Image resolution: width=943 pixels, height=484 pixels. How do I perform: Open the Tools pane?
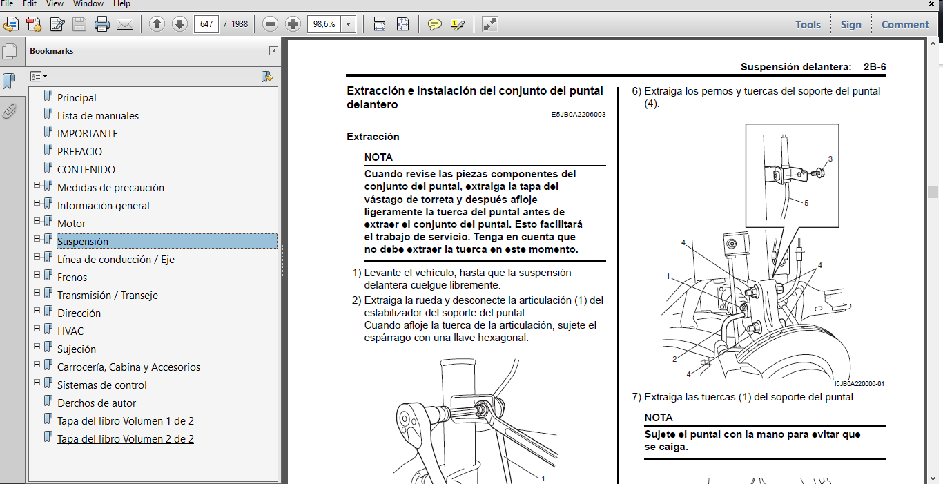pyautogui.click(x=807, y=24)
